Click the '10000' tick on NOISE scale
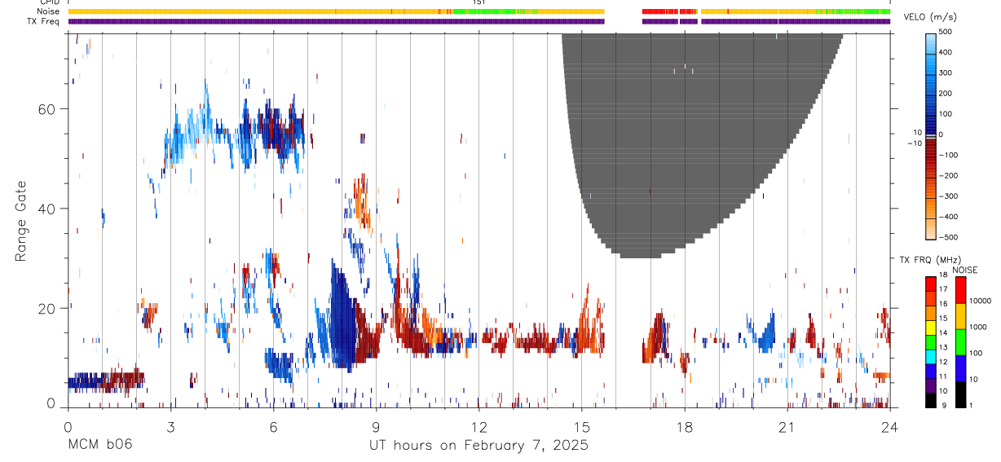The width and height of the screenshot is (1001, 462). pyautogui.click(x=980, y=301)
